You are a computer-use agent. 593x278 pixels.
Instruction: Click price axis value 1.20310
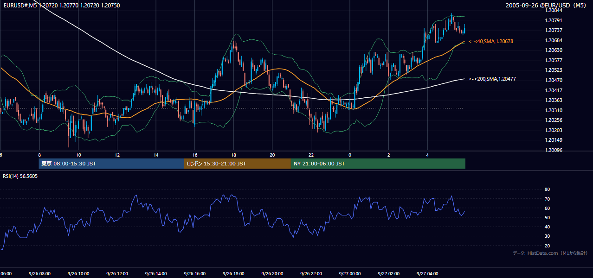pyautogui.click(x=554, y=110)
